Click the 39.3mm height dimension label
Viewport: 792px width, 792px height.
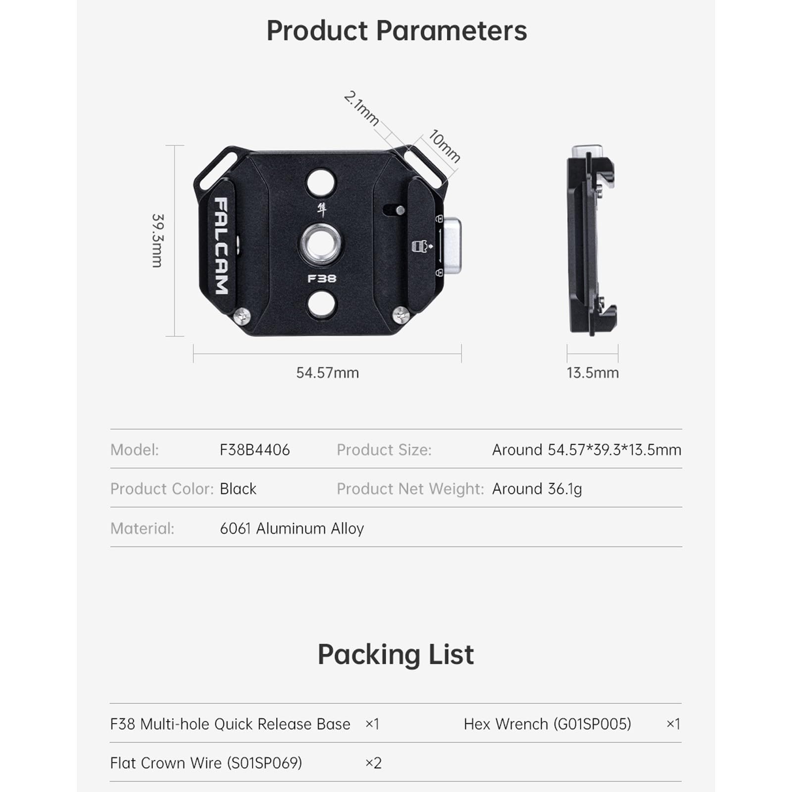pyautogui.click(x=157, y=241)
